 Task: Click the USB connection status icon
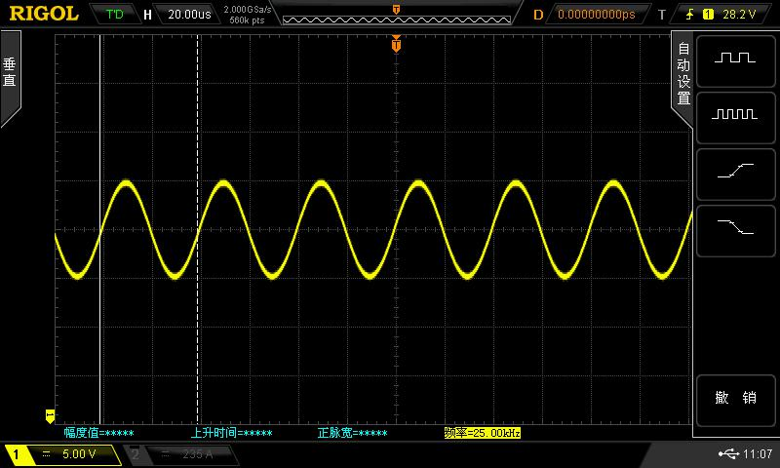pos(727,454)
